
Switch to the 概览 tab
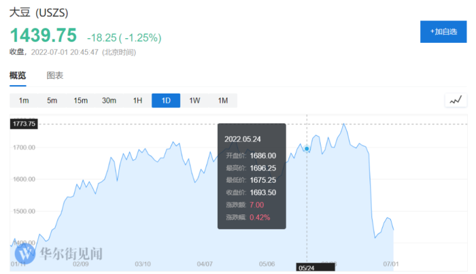click(18, 76)
